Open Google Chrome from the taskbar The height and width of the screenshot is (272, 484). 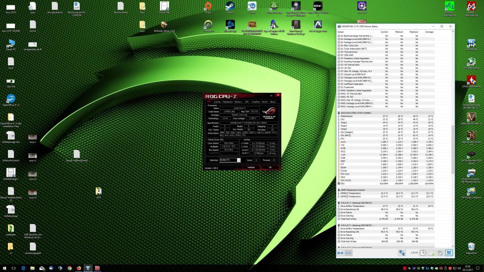(x=69, y=268)
